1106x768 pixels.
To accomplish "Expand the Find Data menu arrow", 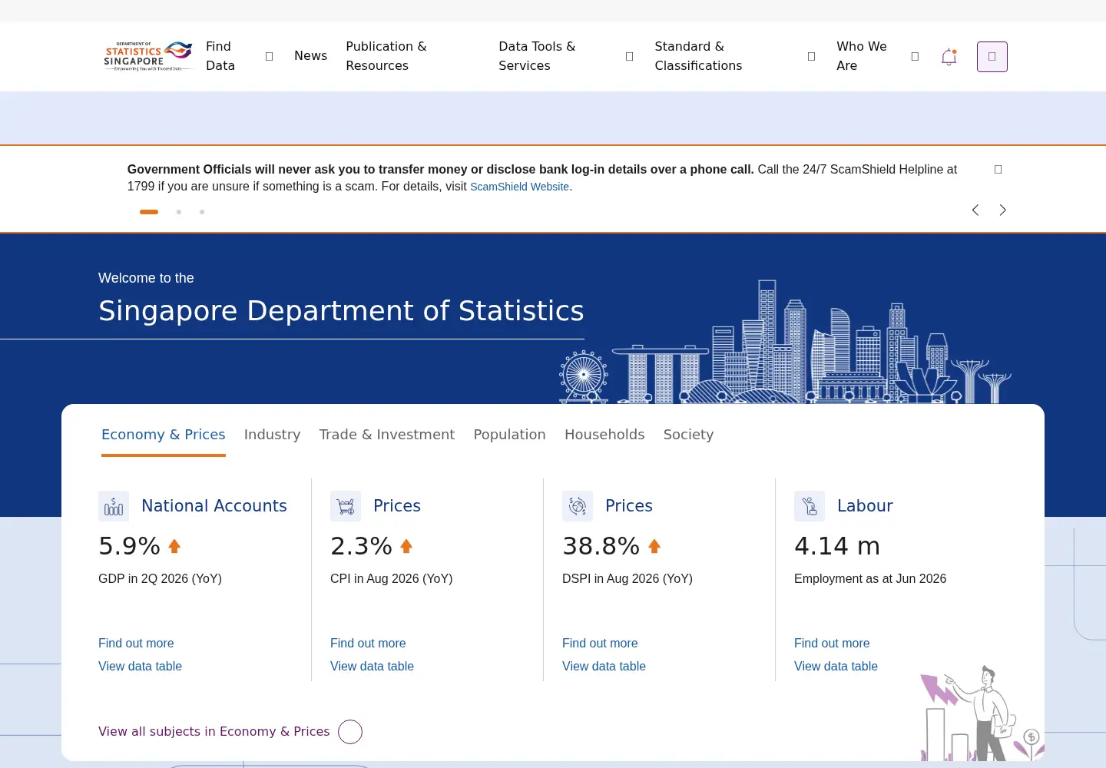I will (x=270, y=57).
